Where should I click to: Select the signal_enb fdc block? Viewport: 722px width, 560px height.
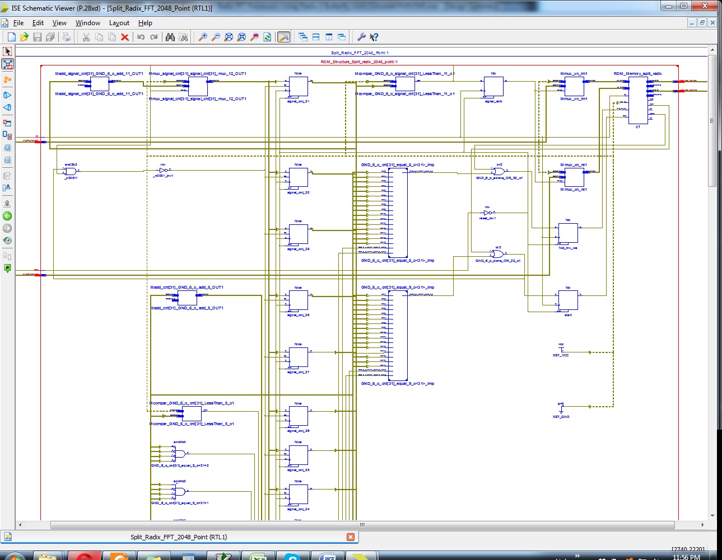point(493,87)
